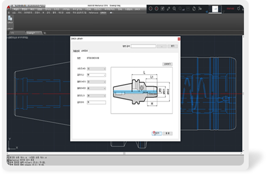Open the DINOX library ribbon icon
271x175 pixels.
tap(10, 20)
